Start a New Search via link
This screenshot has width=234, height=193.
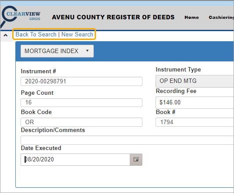tap(77, 34)
